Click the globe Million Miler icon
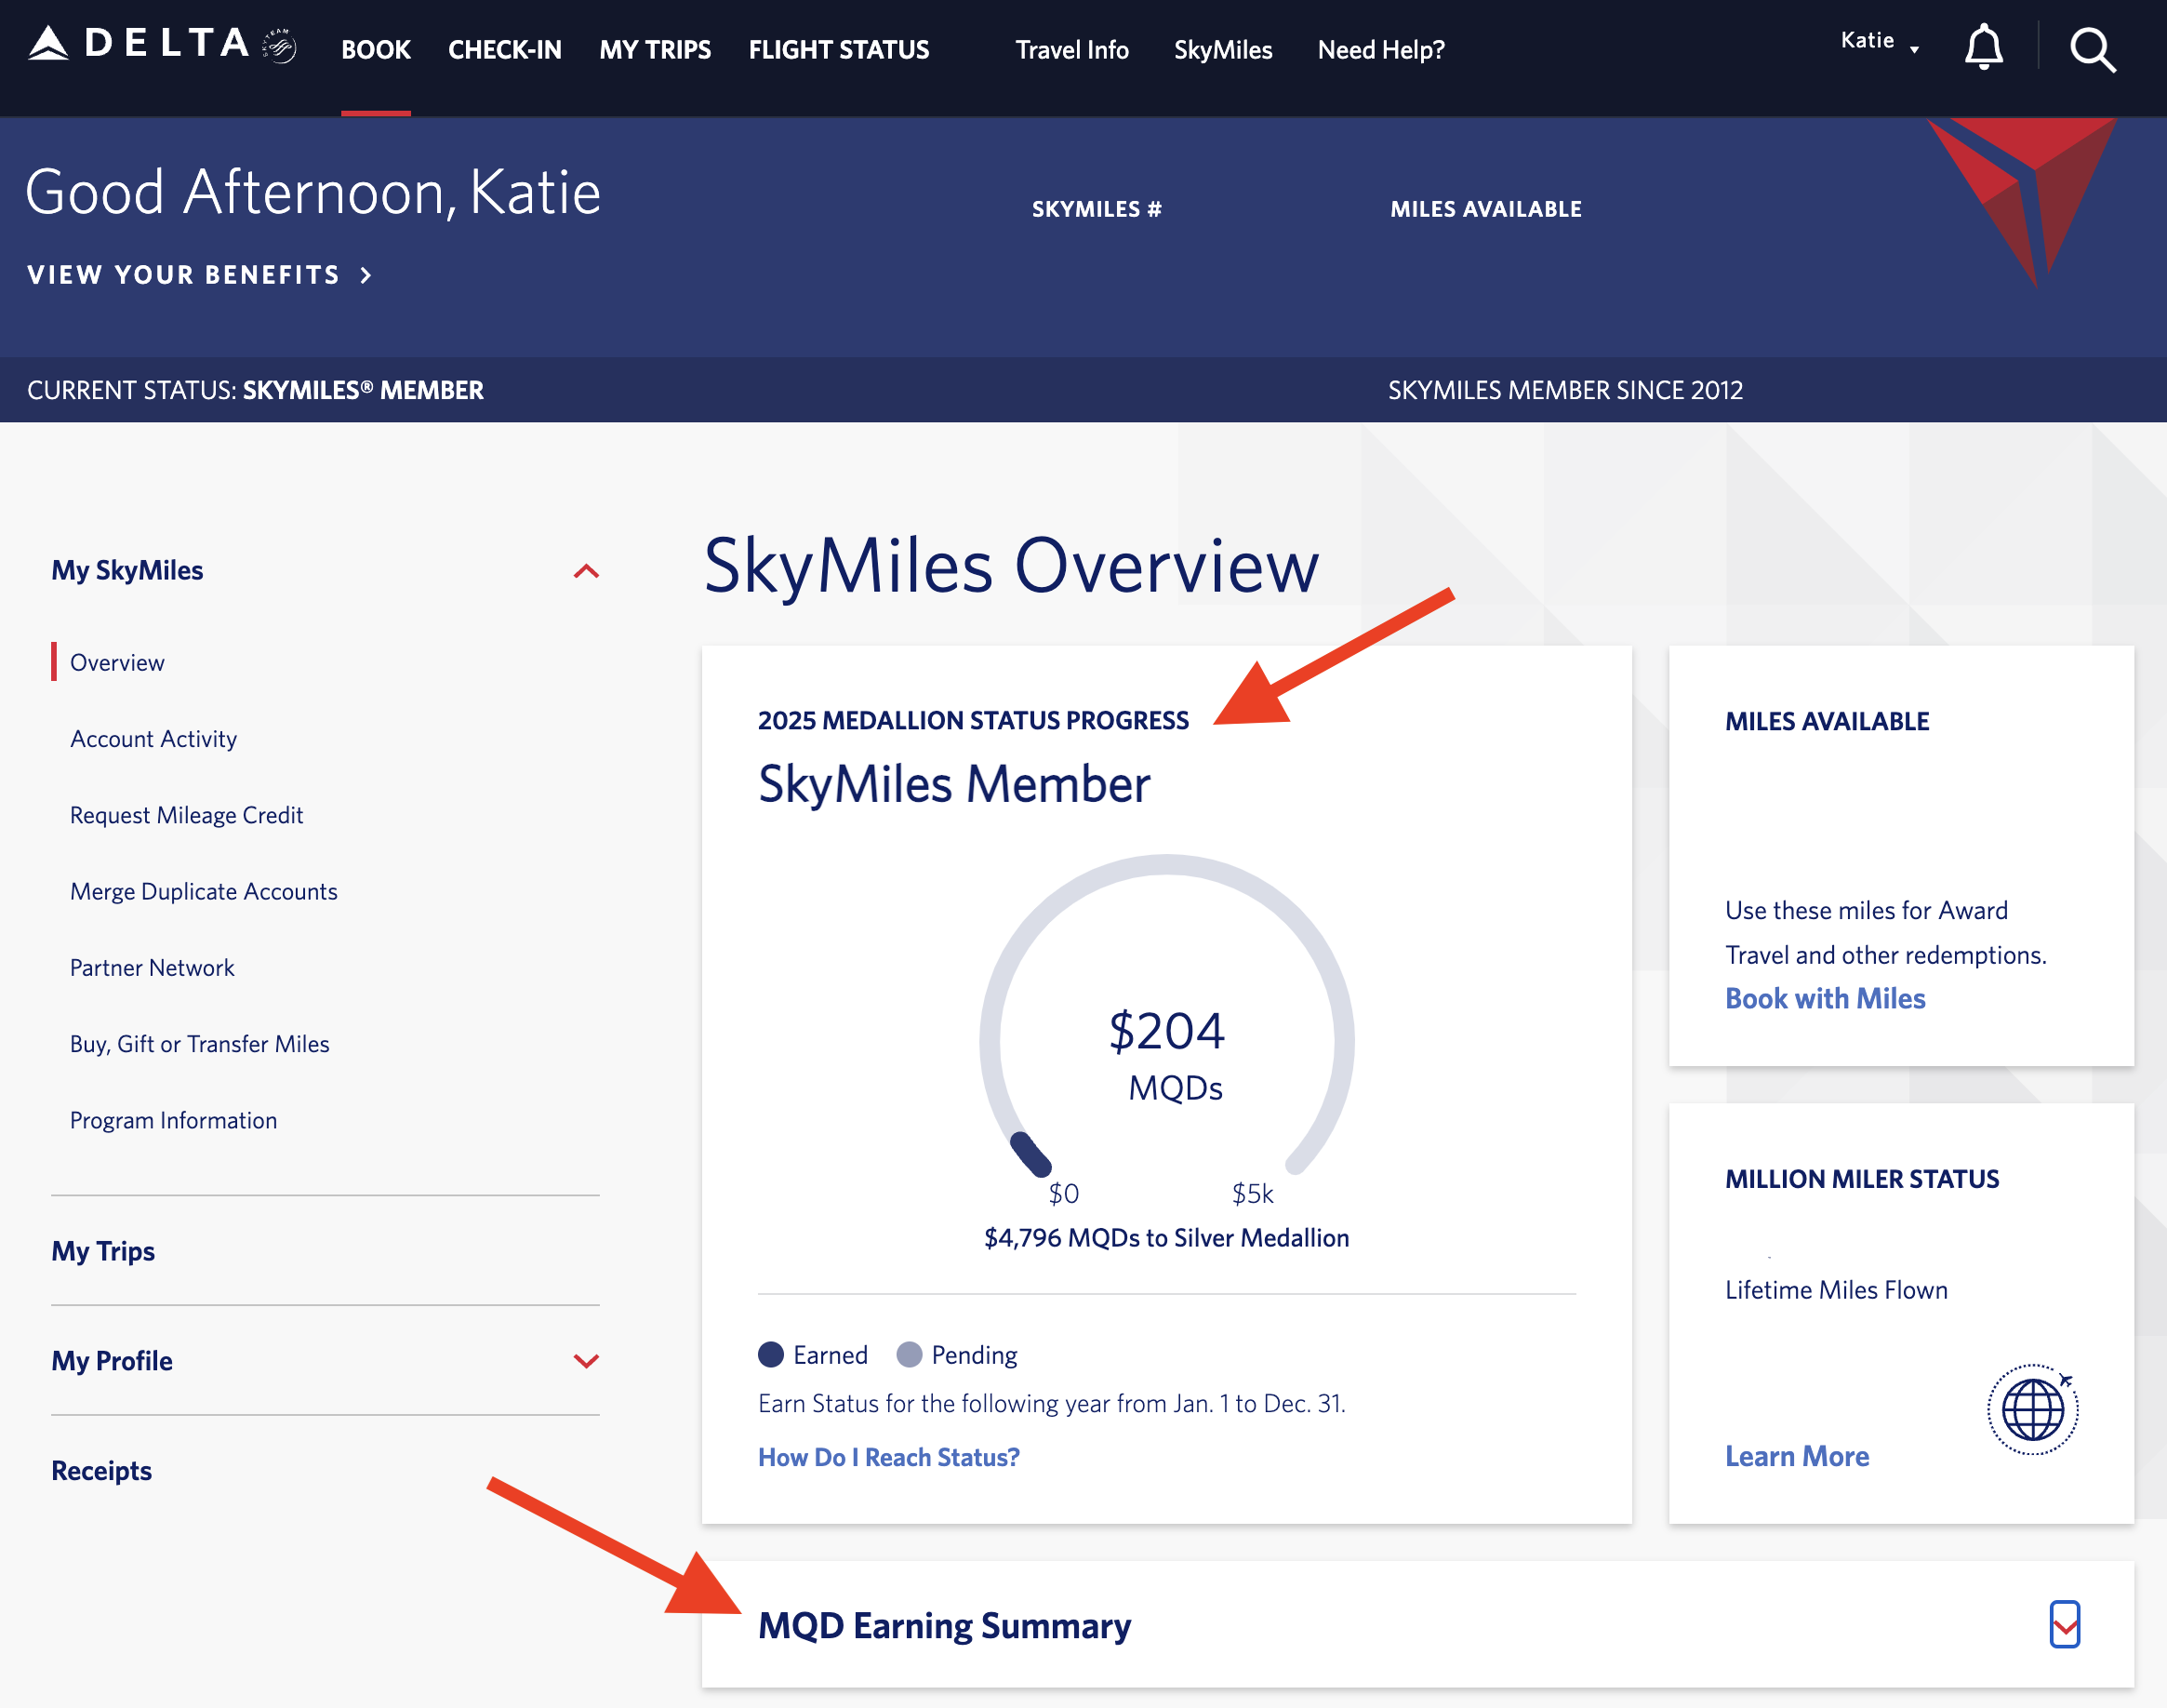 [2032, 1408]
